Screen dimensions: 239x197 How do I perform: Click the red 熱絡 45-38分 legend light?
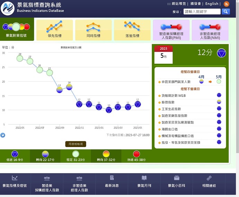pos(136,154)
